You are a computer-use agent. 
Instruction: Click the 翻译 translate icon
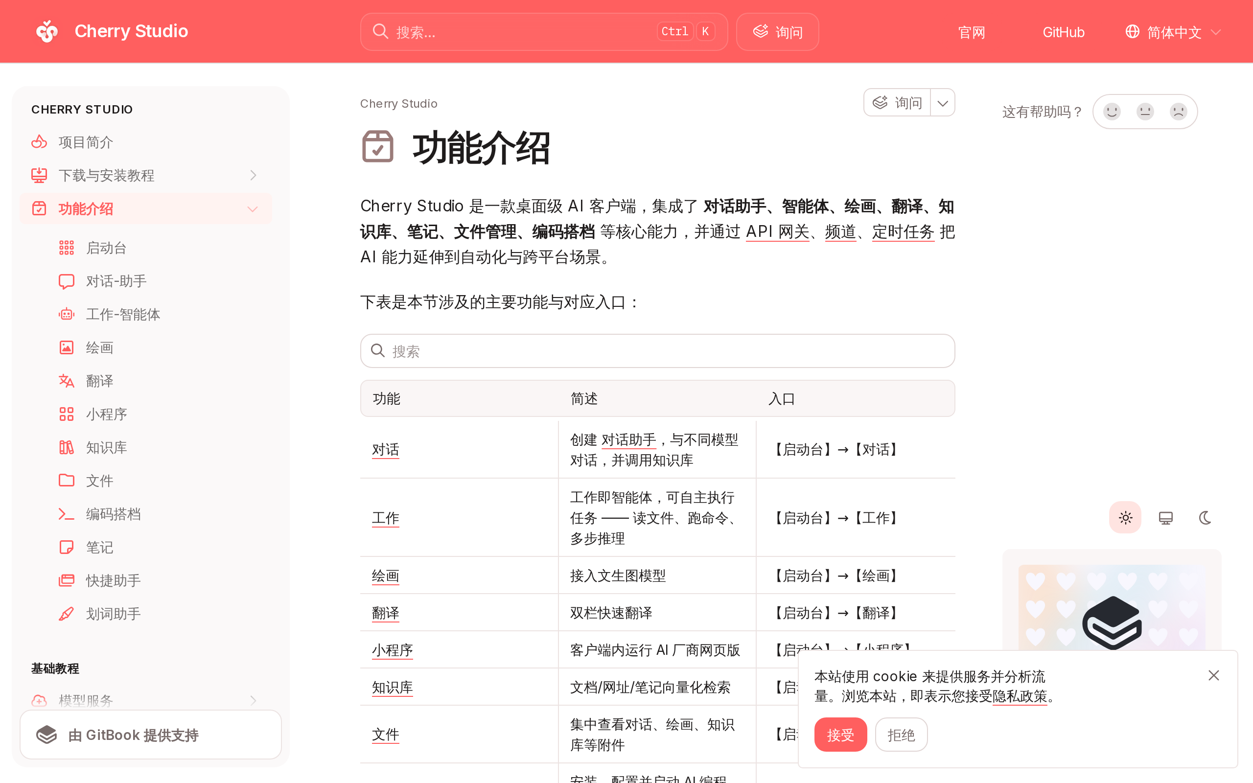coord(66,381)
